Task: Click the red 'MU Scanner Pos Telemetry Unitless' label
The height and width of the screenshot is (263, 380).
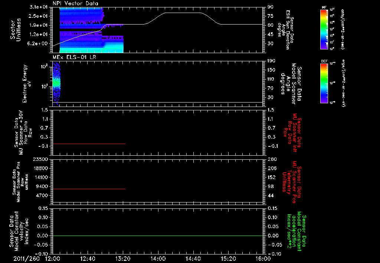Action: [292, 182]
